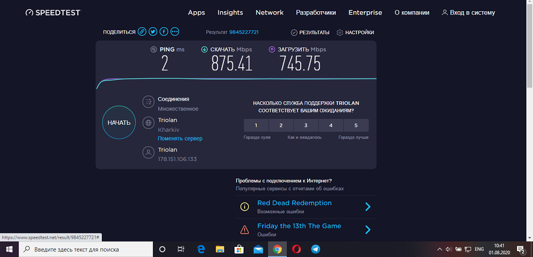Open the НАСТРОЙКИ settings gear
The width and height of the screenshot is (533, 257).
tap(340, 33)
